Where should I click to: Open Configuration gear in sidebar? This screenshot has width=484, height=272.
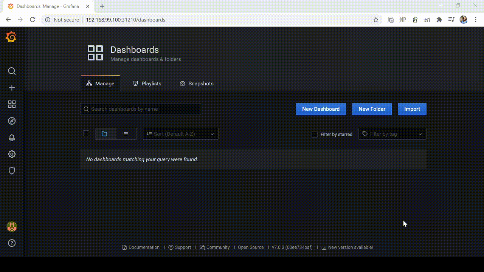coord(12,154)
